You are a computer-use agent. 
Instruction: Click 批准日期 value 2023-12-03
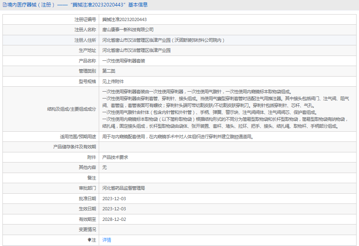[x=114, y=199]
